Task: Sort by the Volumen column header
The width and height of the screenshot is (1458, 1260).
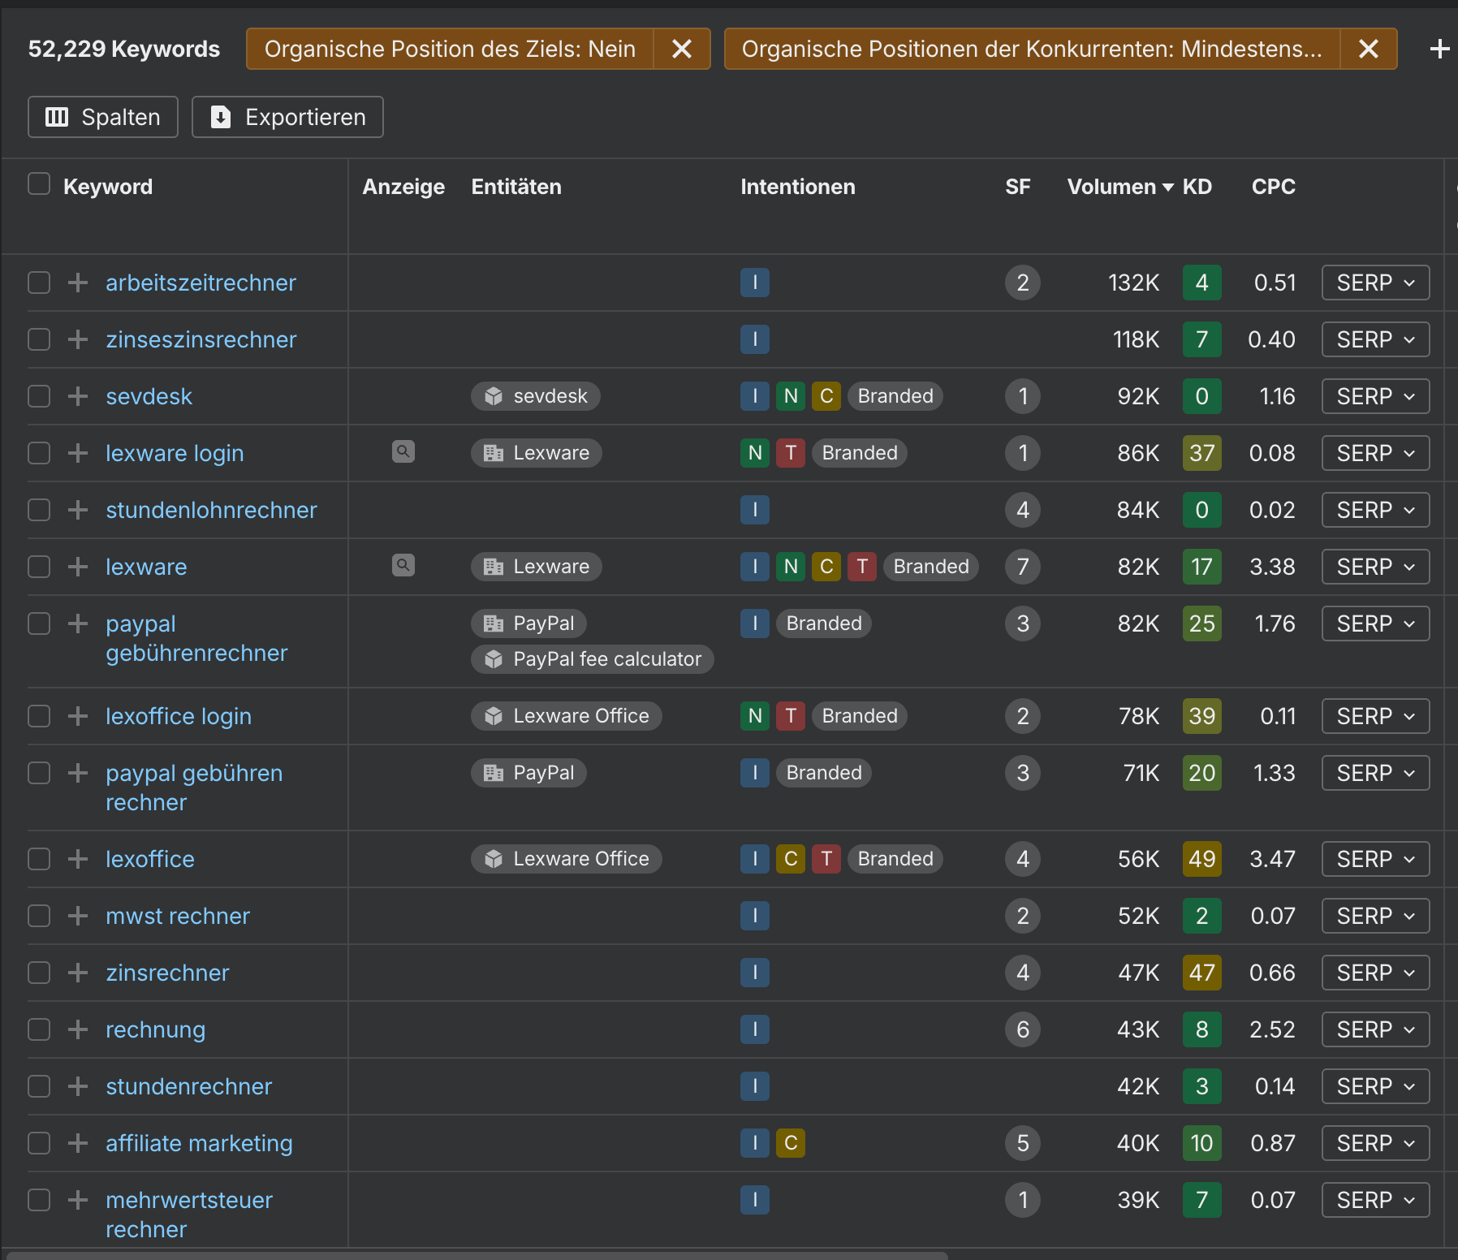Action: [x=1120, y=187]
